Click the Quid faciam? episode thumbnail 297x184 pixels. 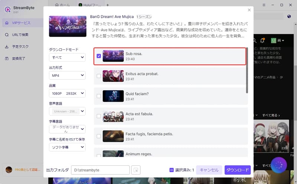pyautogui.click(x=113, y=96)
